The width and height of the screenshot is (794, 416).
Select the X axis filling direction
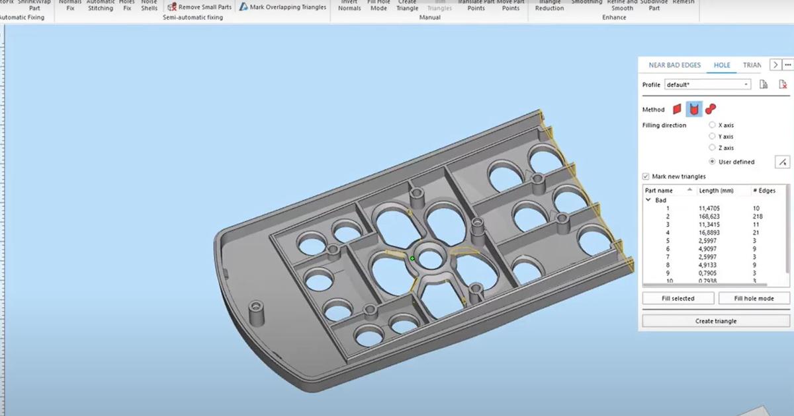pos(712,125)
